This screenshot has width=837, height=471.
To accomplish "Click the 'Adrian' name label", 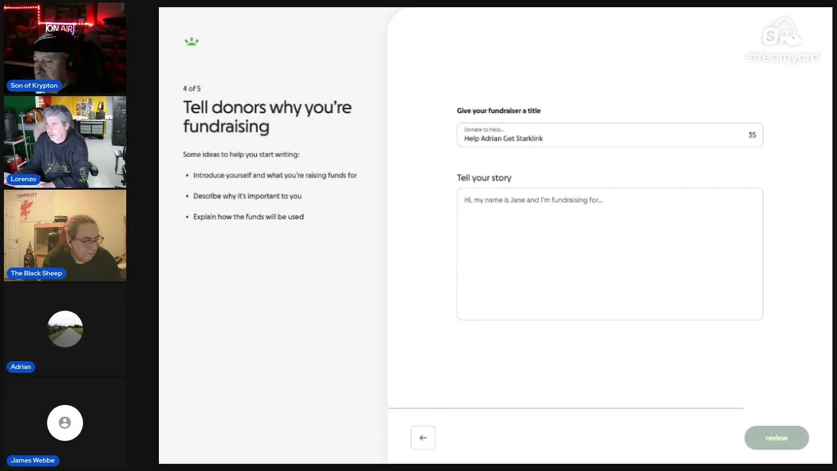I will click(21, 367).
